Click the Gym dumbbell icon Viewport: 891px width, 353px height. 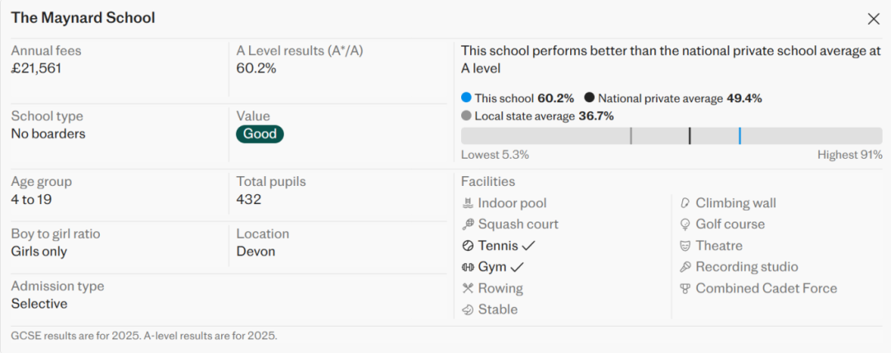pyautogui.click(x=468, y=267)
